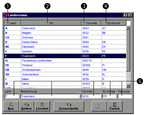Open the Steuertabelle control table
145x115 pixels.
(69, 106)
